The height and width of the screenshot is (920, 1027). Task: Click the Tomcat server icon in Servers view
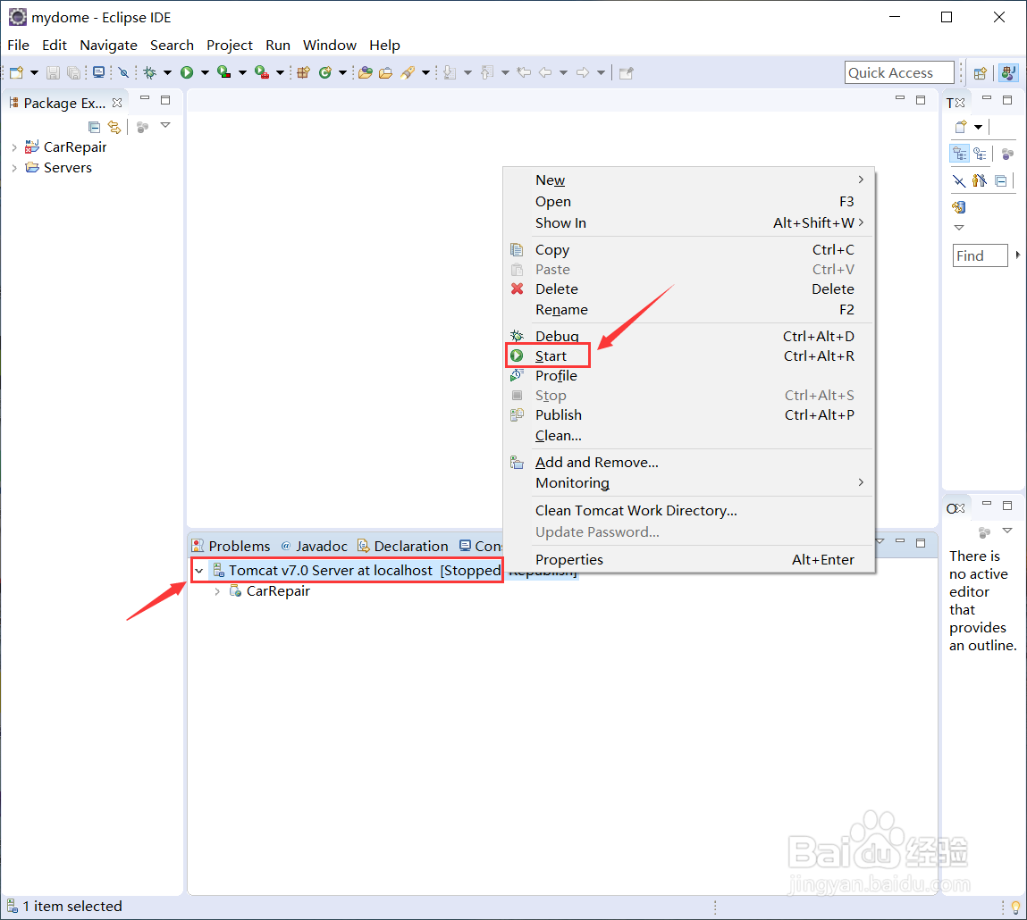(x=219, y=571)
